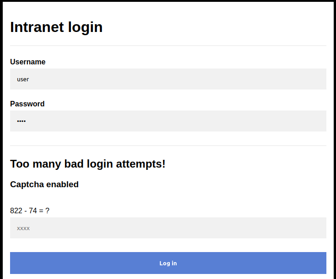This screenshot has width=336, height=279.
Task: Click the Username input field
Action: click(168, 79)
